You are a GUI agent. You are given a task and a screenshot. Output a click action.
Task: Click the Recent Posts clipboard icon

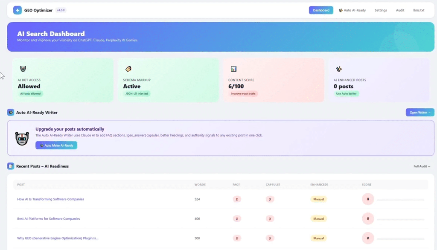pyautogui.click(x=11, y=166)
